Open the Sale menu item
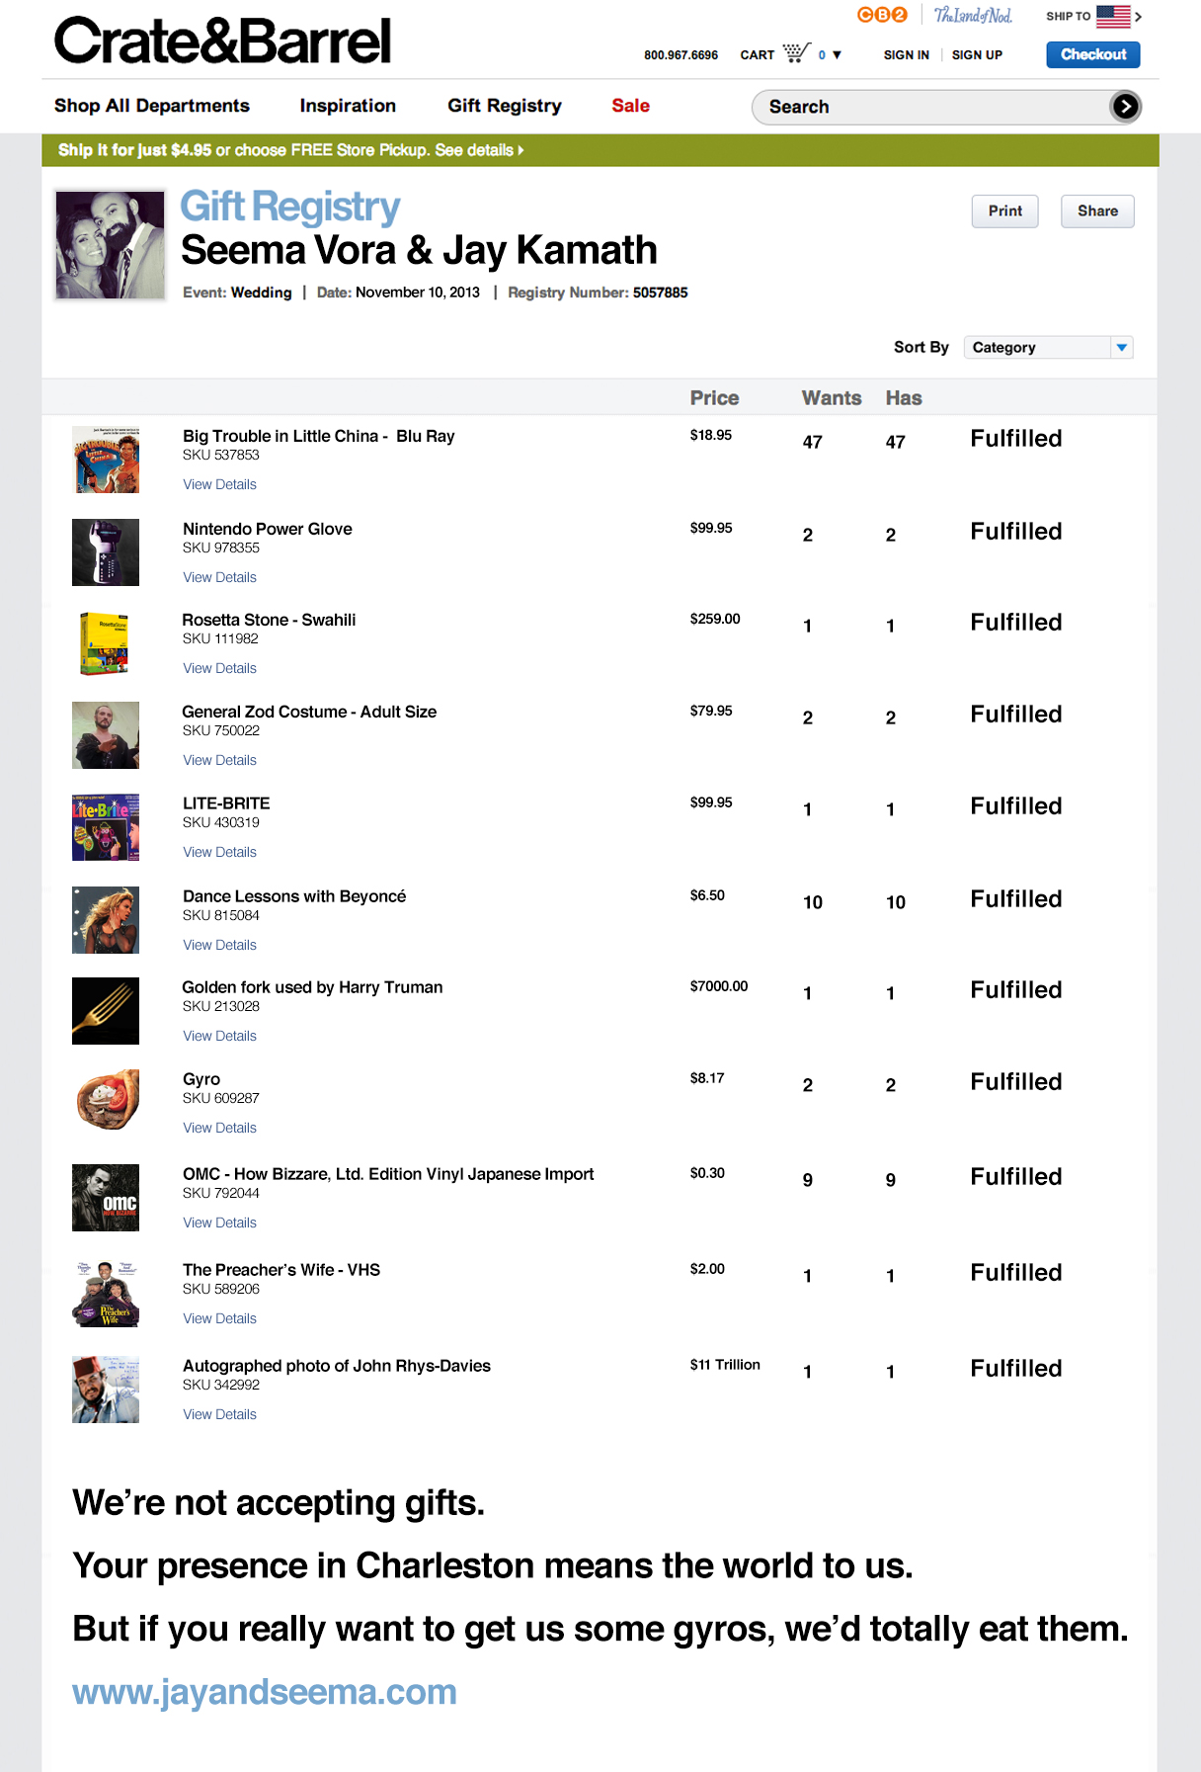The image size is (1201, 1772). 630,106
